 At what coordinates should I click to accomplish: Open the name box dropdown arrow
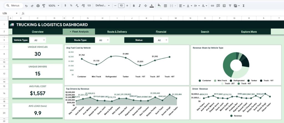[17, 13]
